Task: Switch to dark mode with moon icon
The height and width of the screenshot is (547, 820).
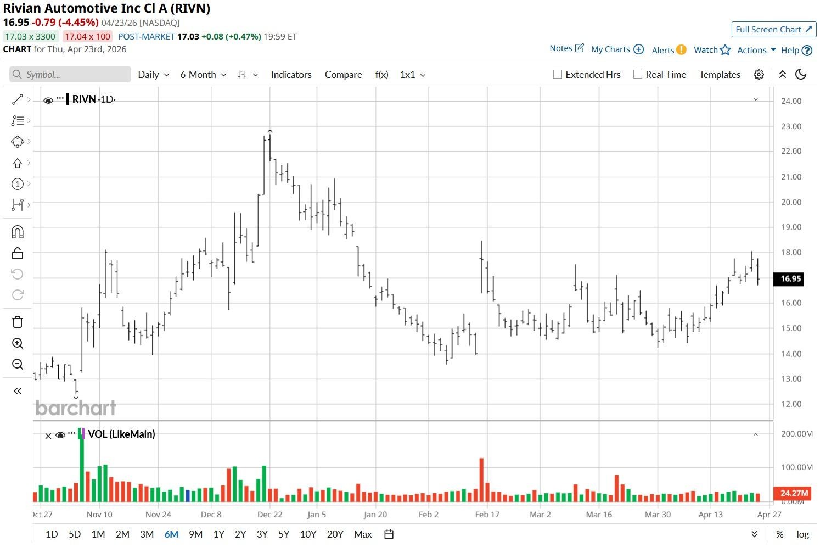Action: tap(801, 75)
